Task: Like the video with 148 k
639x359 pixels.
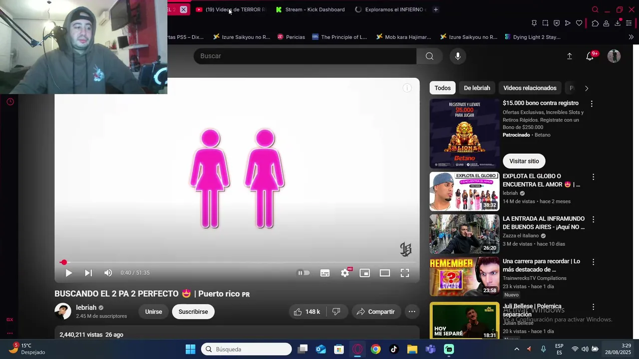Action: point(307,312)
